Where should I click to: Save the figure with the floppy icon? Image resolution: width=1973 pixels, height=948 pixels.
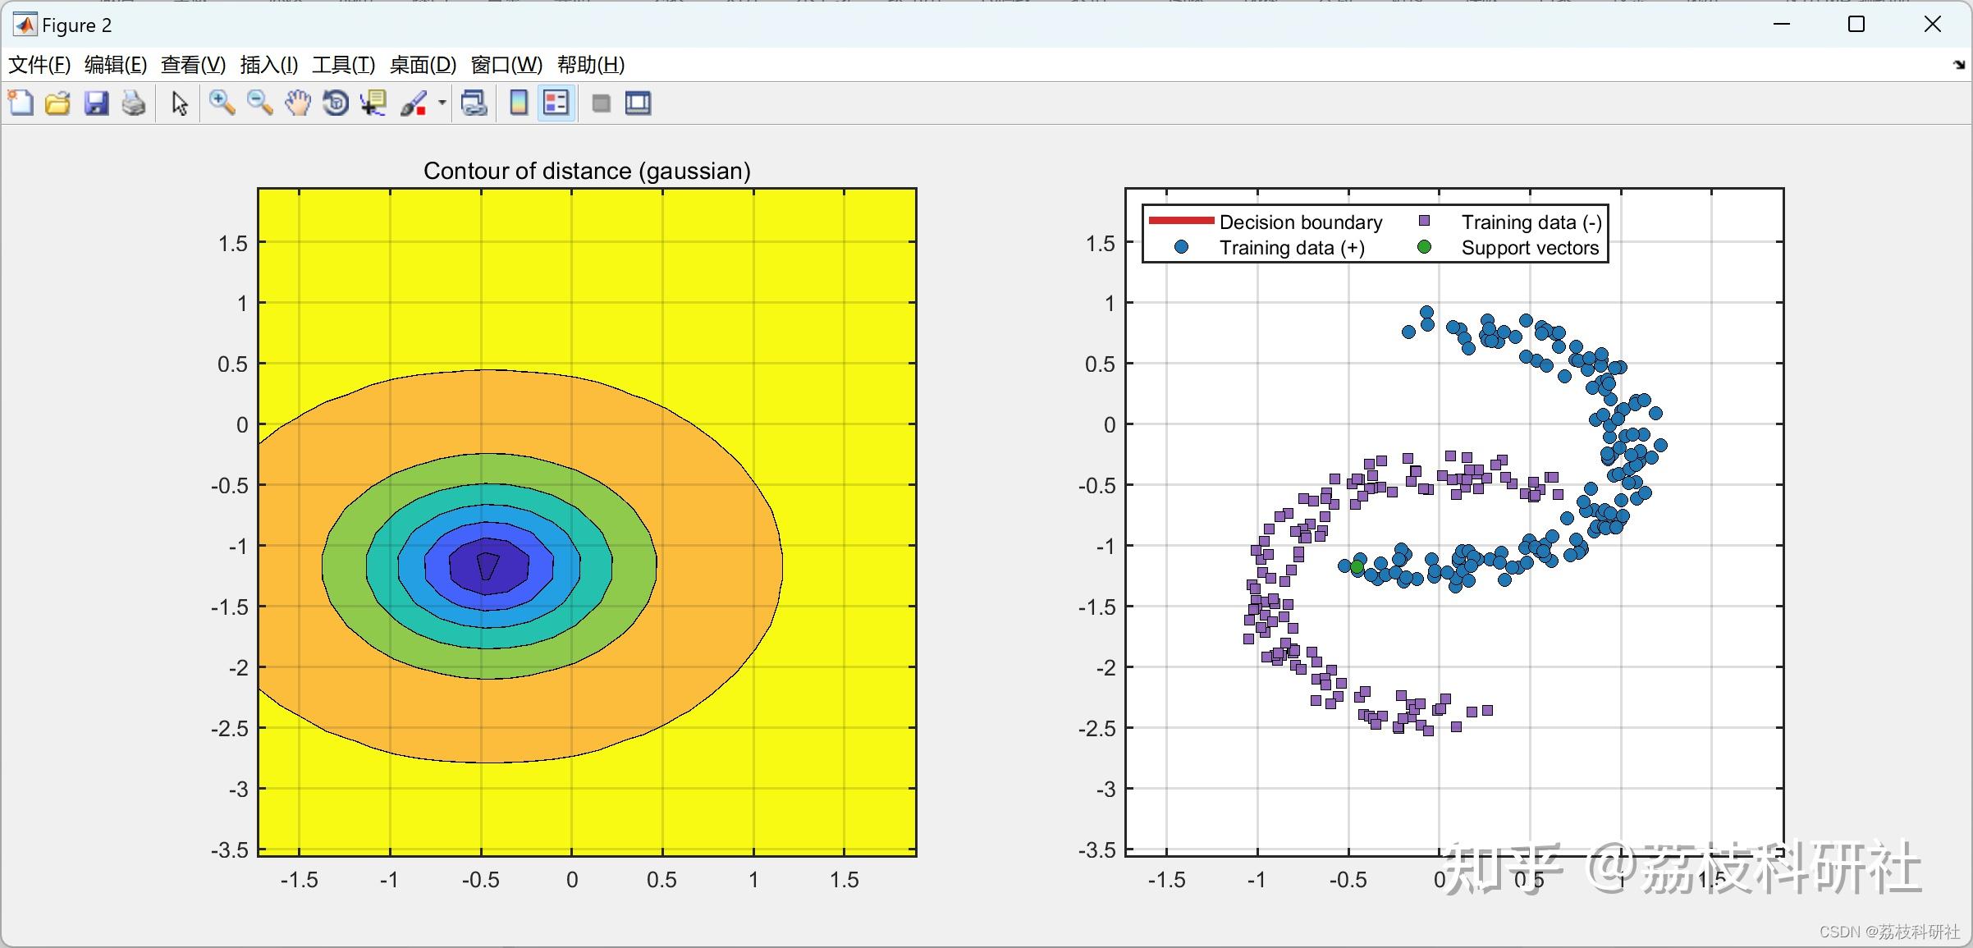tap(96, 103)
